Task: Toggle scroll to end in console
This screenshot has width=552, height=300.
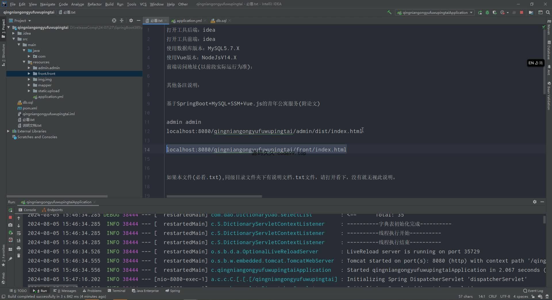Action: [x=19, y=241]
